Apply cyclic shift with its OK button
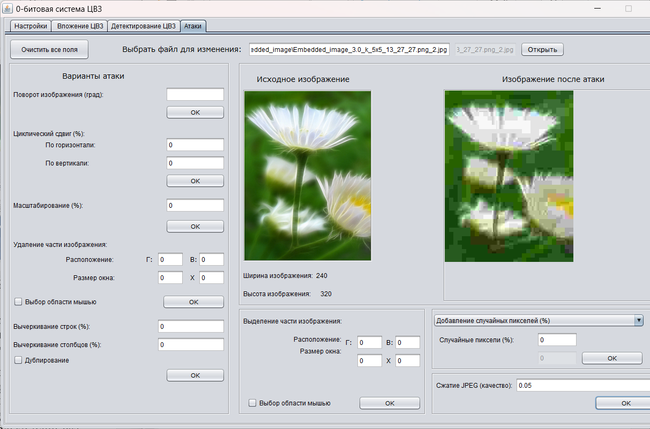The width and height of the screenshot is (650, 429). tap(195, 181)
